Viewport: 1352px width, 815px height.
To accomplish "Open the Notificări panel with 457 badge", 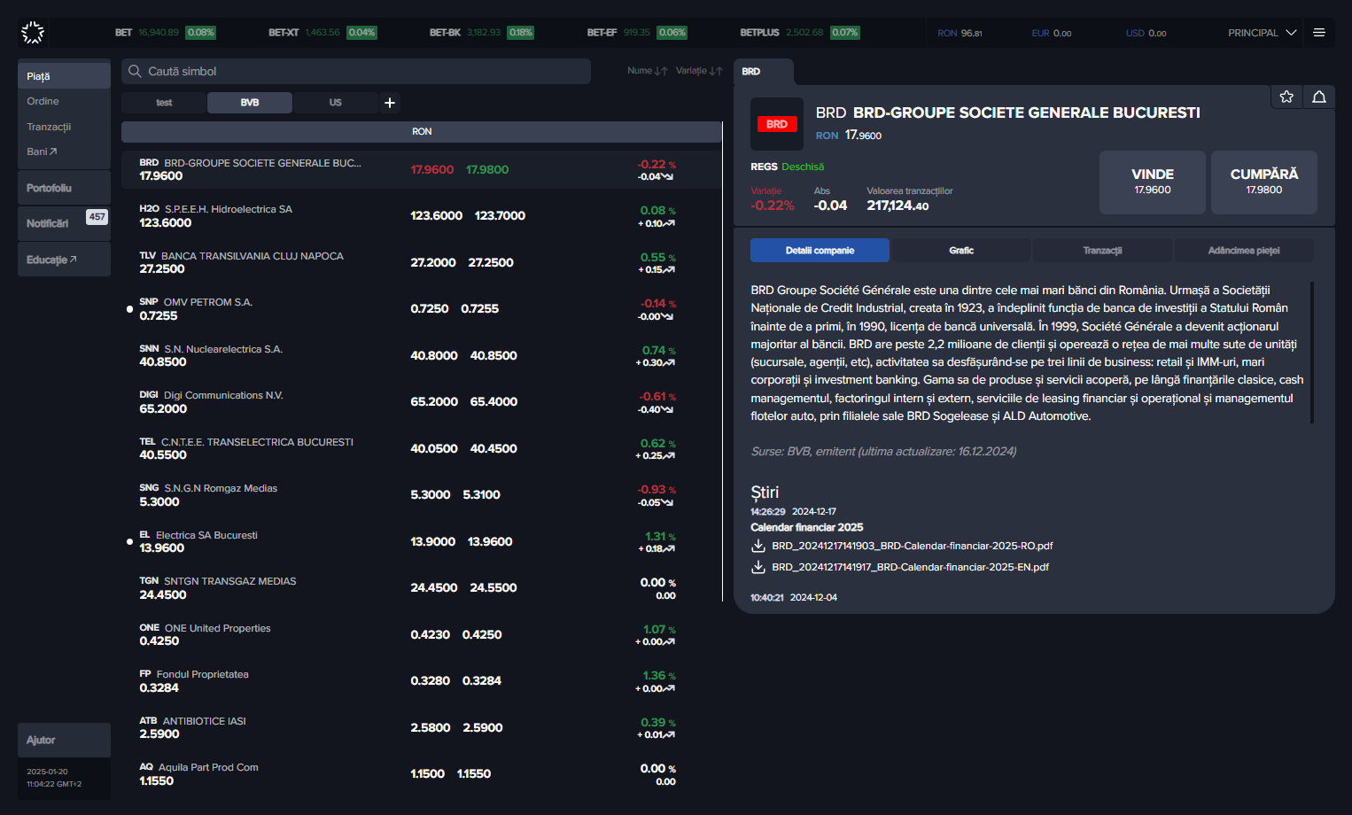I will [x=64, y=223].
